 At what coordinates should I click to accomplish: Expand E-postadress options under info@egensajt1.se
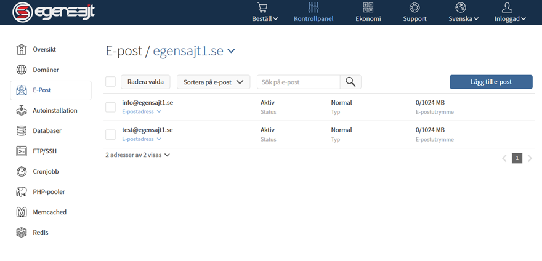coord(142,111)
